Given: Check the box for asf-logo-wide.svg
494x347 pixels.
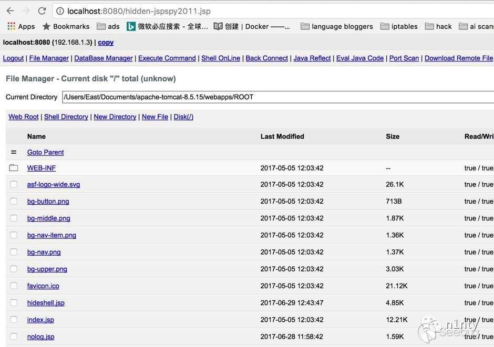Looking at the screenshot, I should tap(14, 184).
